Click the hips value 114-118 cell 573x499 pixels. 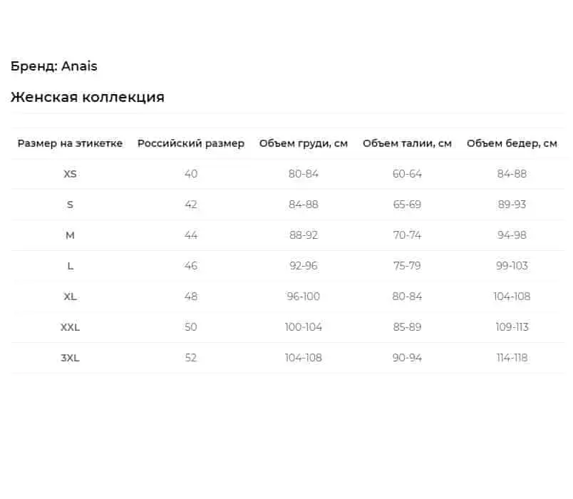pos(512,358)
